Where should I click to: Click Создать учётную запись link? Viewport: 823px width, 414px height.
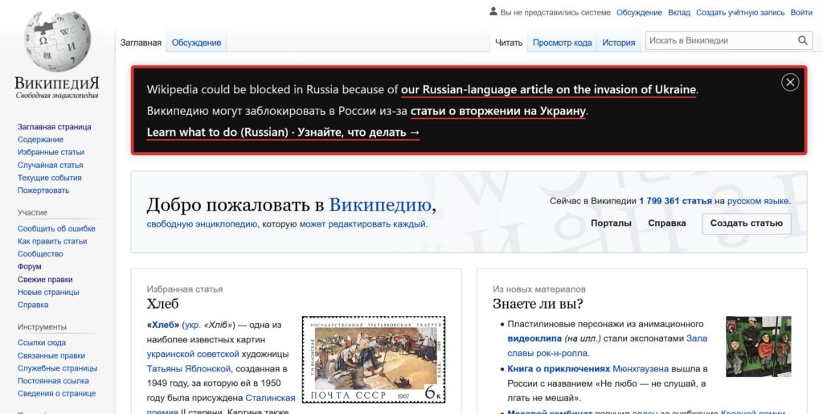[739, 12]
